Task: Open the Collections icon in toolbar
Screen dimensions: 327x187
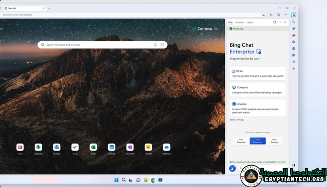Action: (278, 15)
